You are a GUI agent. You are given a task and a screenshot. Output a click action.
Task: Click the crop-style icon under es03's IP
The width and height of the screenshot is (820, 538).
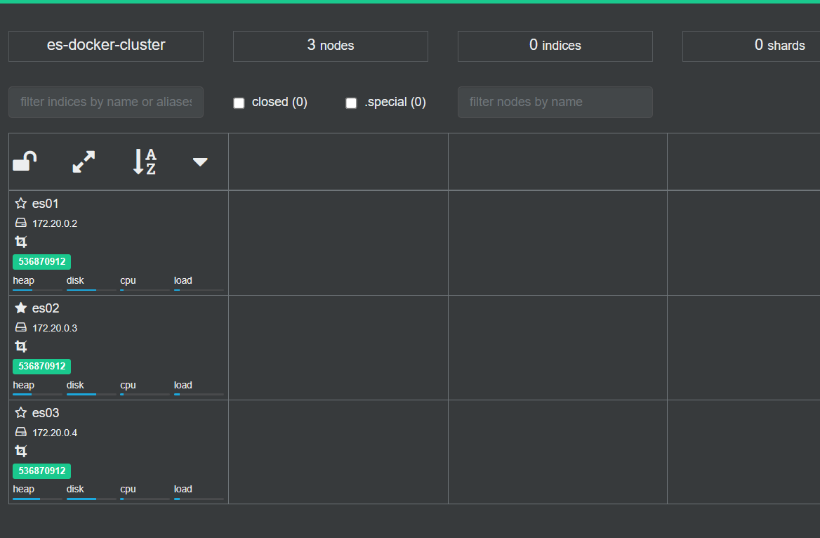(x=21, y=451)
